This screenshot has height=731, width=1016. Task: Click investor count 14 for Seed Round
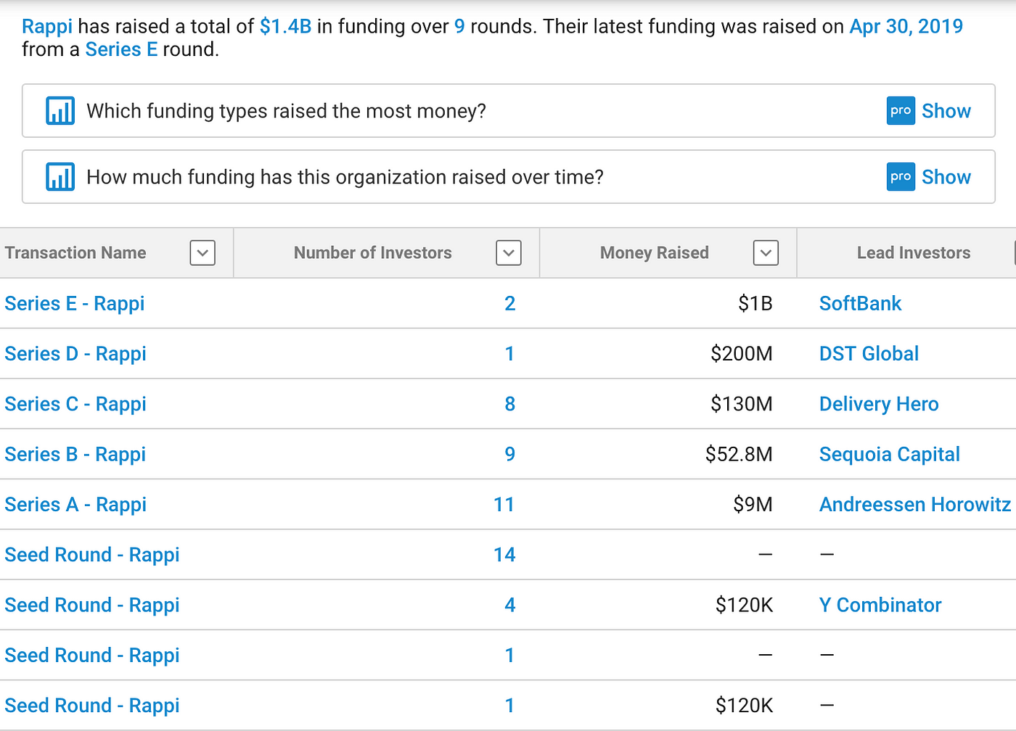pyautogui.click(x=504, y=554)
